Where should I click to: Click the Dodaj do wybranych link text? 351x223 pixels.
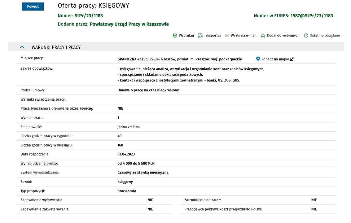coord(283,35)
